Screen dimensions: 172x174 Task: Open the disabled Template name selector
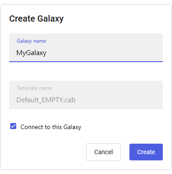click(x=86, y=95)
